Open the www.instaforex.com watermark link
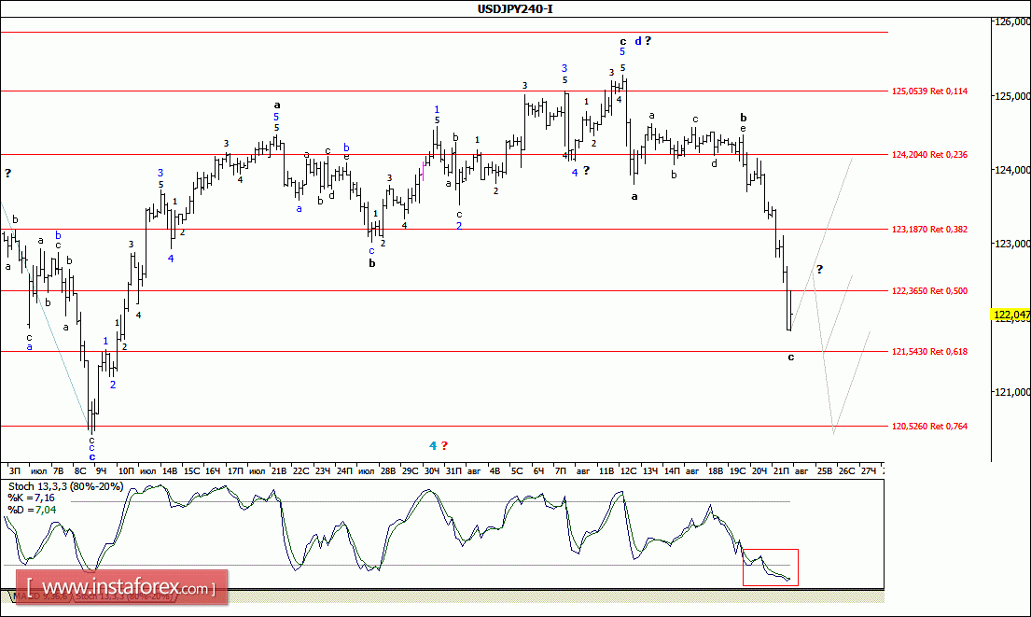Viewport: 1031px width, 617px height. [127, 589]
